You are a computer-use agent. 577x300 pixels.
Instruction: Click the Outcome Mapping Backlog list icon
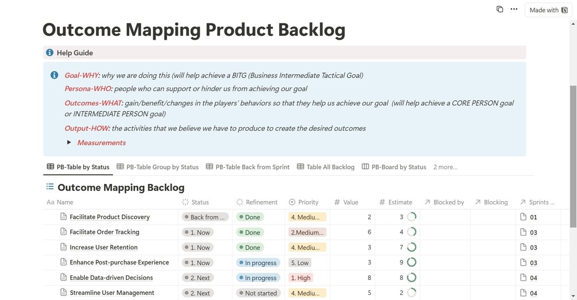(x=50, y=187)
